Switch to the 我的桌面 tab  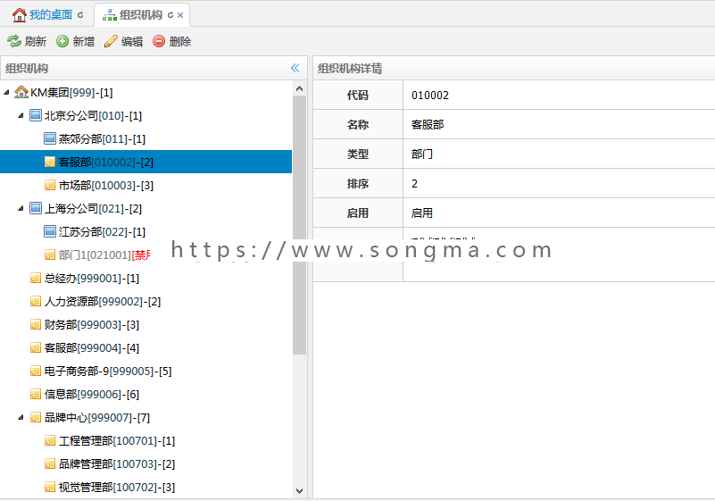(x=51, y=15)
